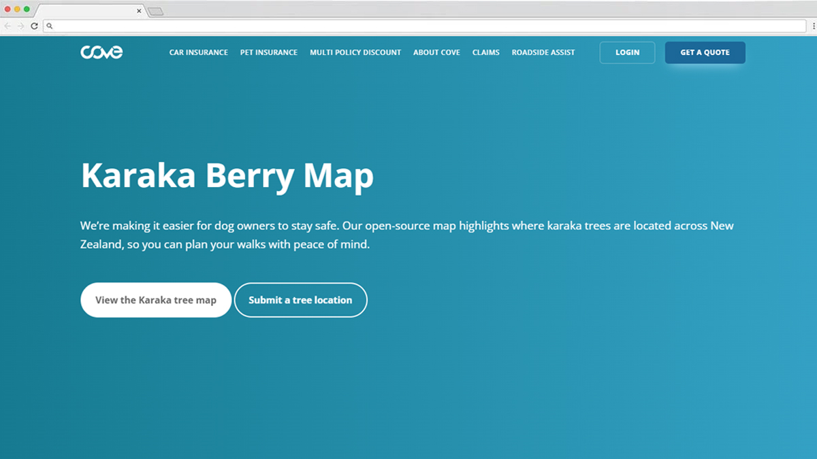Select Multi Policy Discount in the navigation
Screen dimensions: 817x459
pyautogui.click(x=355, y=52)
